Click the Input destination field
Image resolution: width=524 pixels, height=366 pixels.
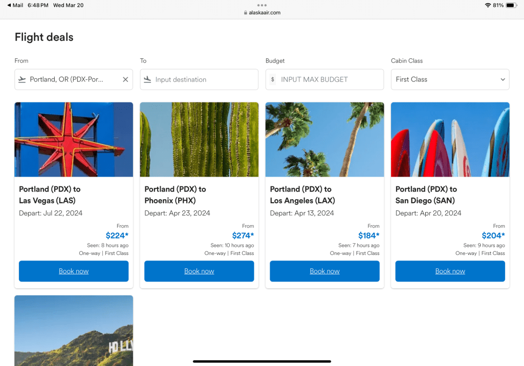[x=205, y=79]
